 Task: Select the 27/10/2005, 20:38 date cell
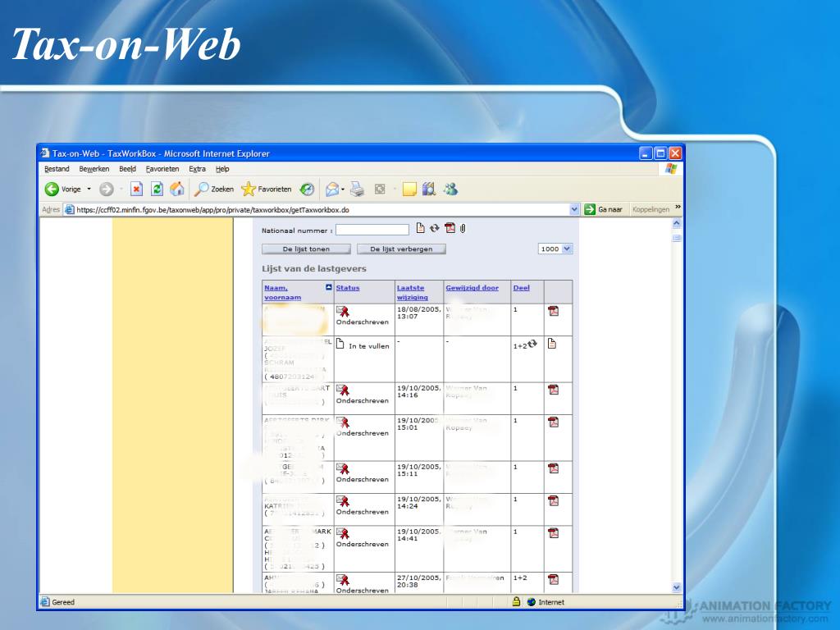coord(419,582)
